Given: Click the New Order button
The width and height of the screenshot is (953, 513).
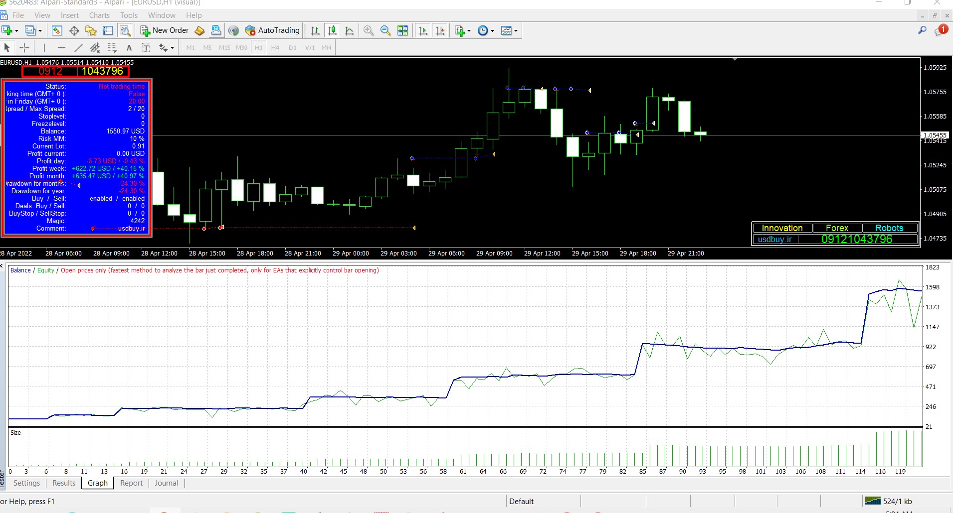Looking at the screenshot, I should pyautogui.click(x=165, y=30).
